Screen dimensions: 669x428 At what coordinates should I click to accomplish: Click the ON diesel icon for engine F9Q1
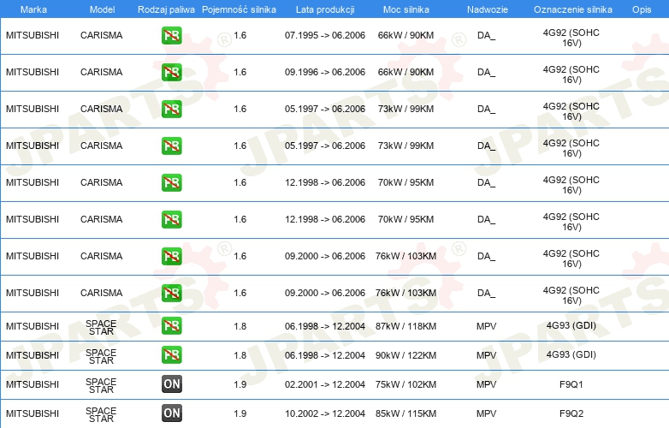(171, 384)
